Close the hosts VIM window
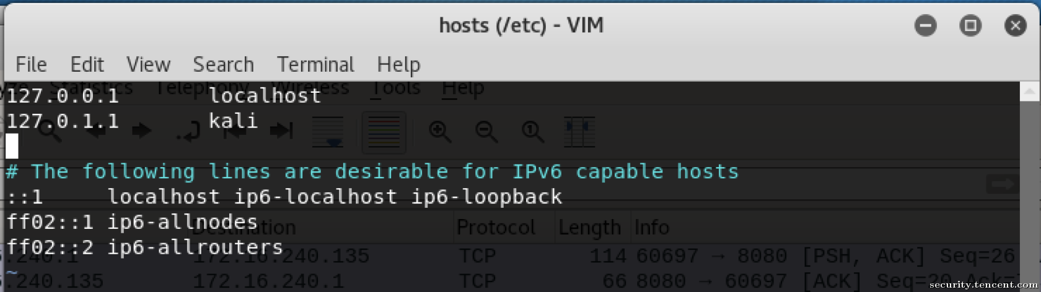1041x292 pixels. pyautogui.click(x=1015, y=25)
